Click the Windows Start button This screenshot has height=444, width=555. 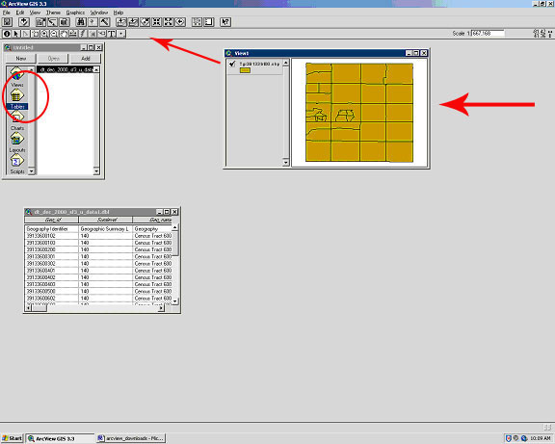12,438
